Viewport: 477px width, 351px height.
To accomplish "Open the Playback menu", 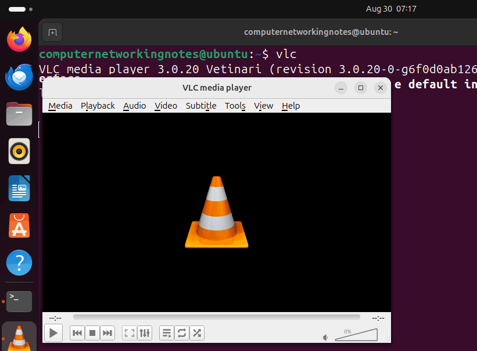I will (x=98, y=106).
